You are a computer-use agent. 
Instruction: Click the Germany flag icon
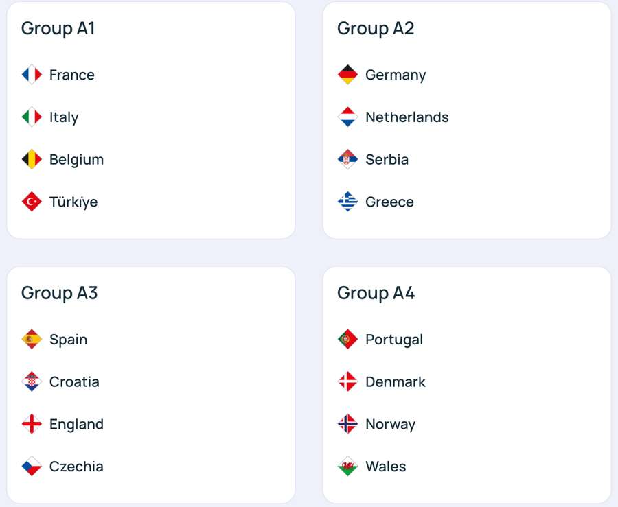347,75
